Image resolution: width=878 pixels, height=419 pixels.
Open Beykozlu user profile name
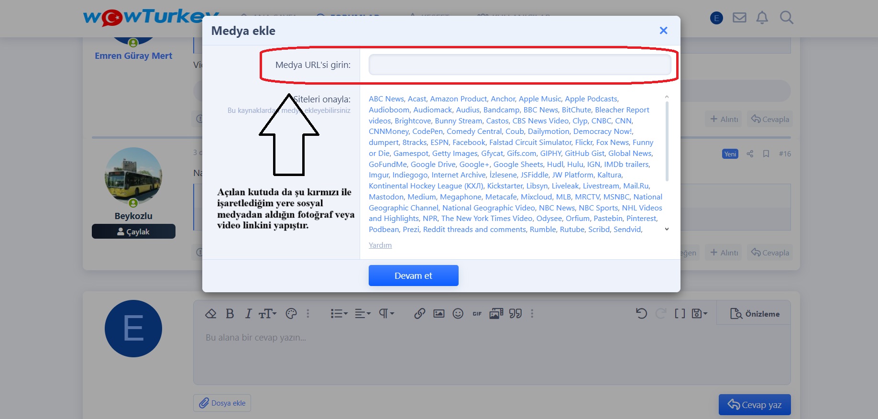133,216
